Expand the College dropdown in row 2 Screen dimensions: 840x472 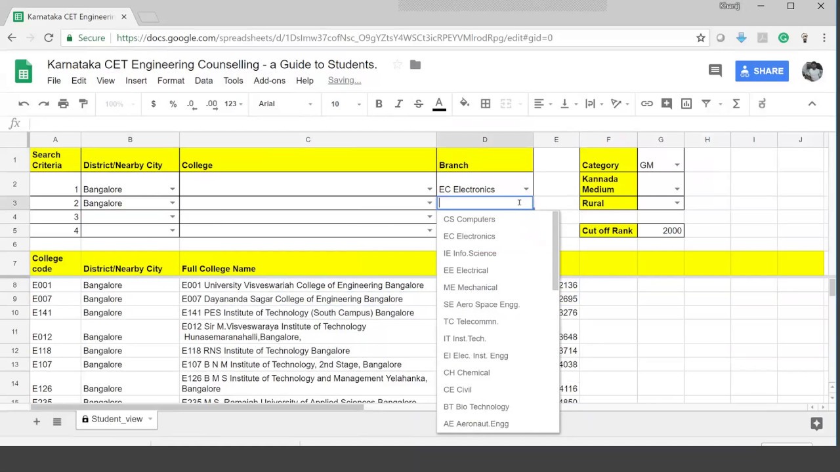(430, 189)
